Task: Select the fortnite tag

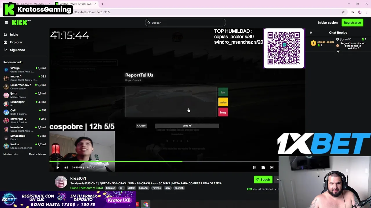Action: pos(157,188)
